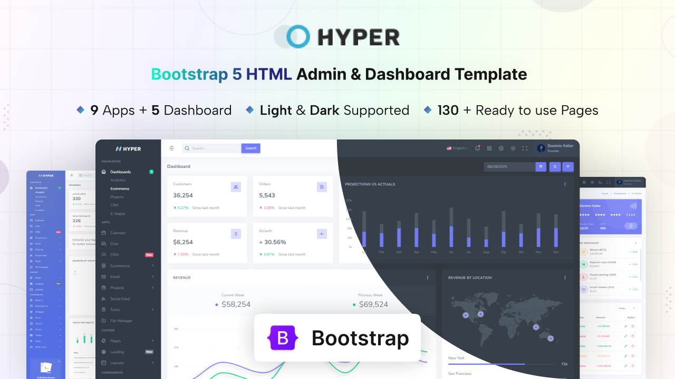Open the CRM app with New badge
Screen dimensions: 675x379
click(128, 255)
